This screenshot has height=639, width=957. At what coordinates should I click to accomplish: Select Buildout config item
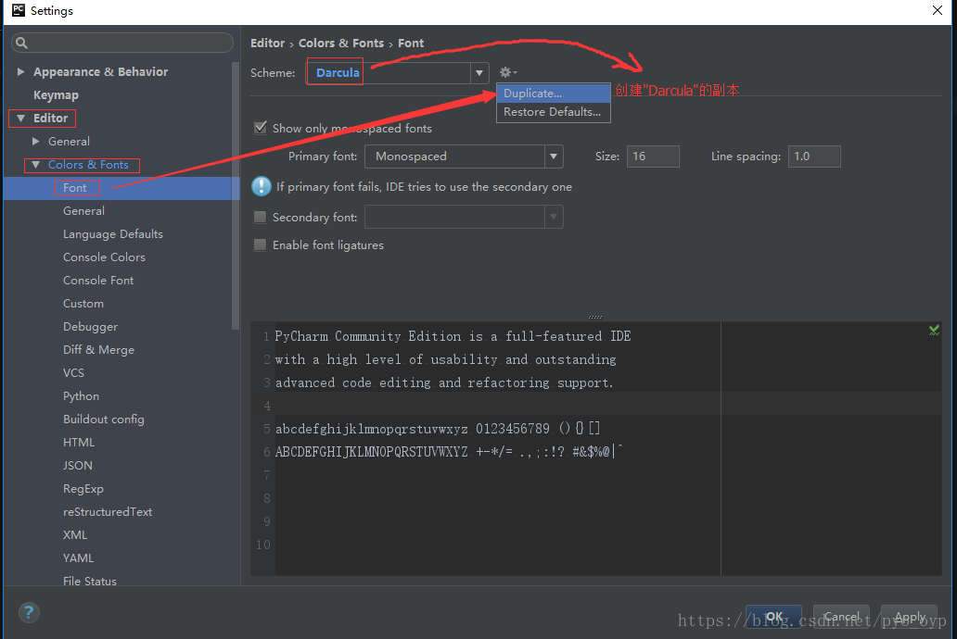(x=104, y=420)
